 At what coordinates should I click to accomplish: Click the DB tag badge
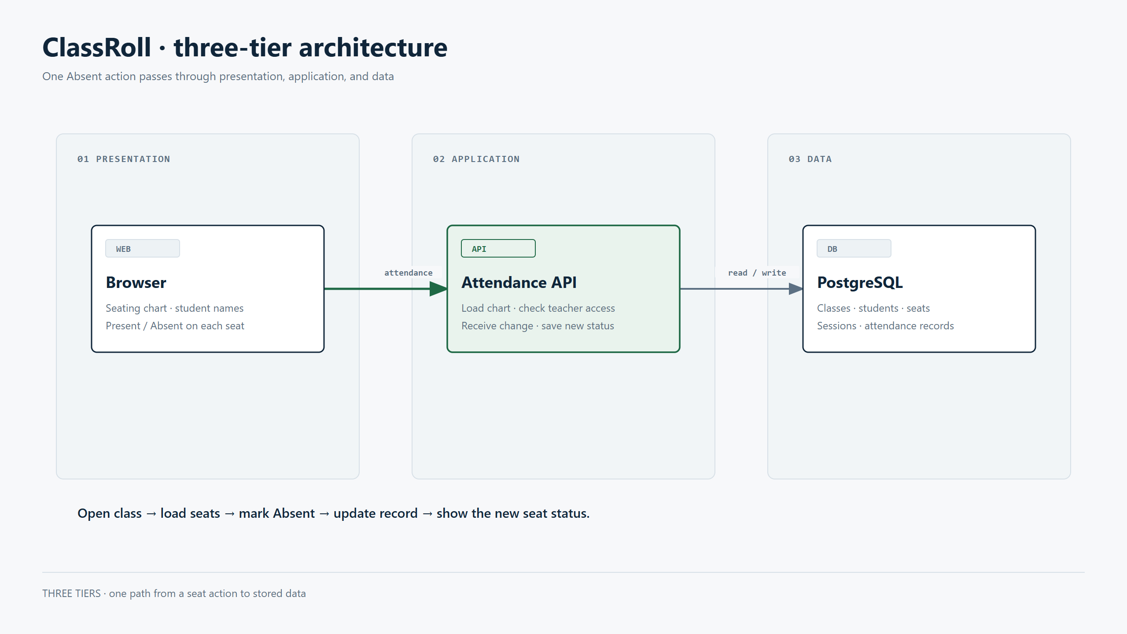coord(854,248)
